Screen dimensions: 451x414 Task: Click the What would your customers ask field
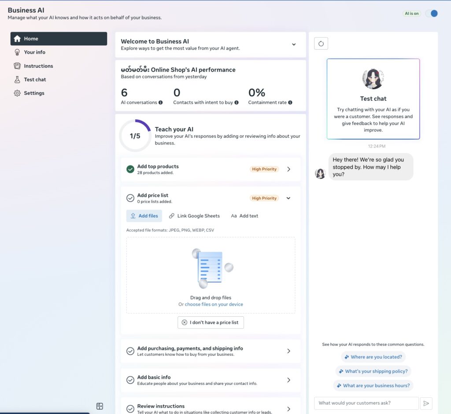pos(366,403)
